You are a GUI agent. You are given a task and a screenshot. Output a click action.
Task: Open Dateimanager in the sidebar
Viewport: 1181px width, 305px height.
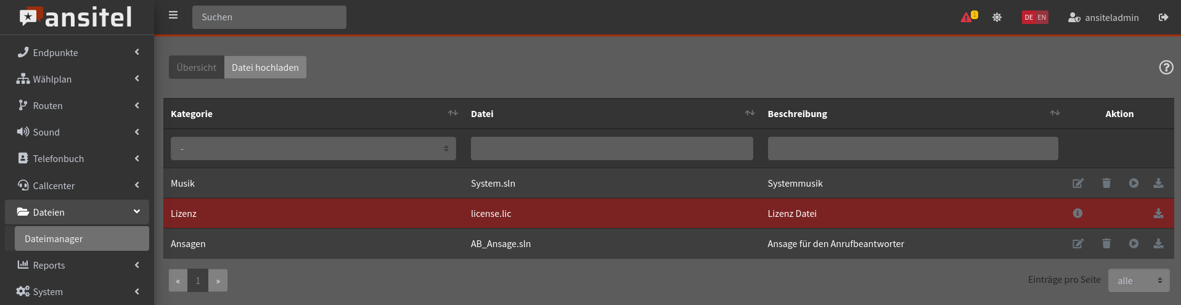81,239
